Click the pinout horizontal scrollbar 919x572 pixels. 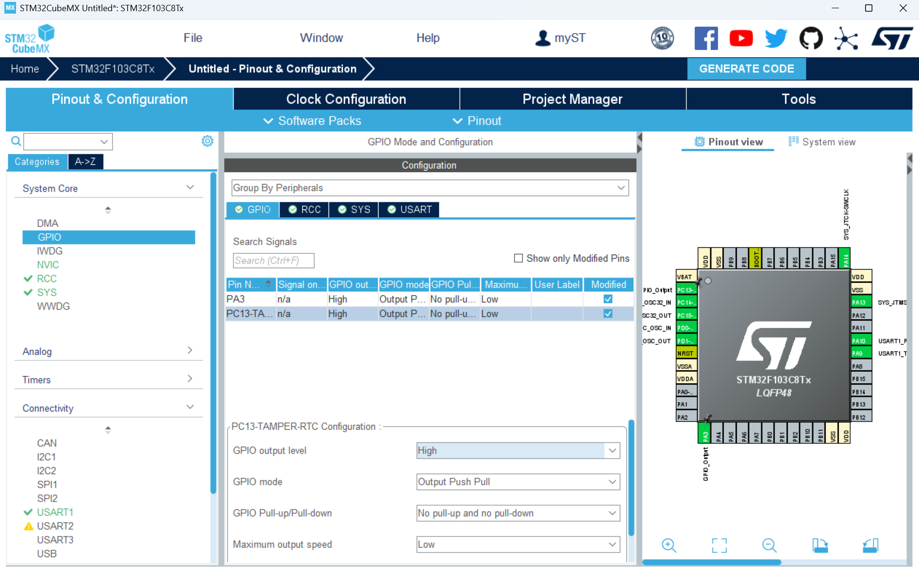click(x=712, y=562)
